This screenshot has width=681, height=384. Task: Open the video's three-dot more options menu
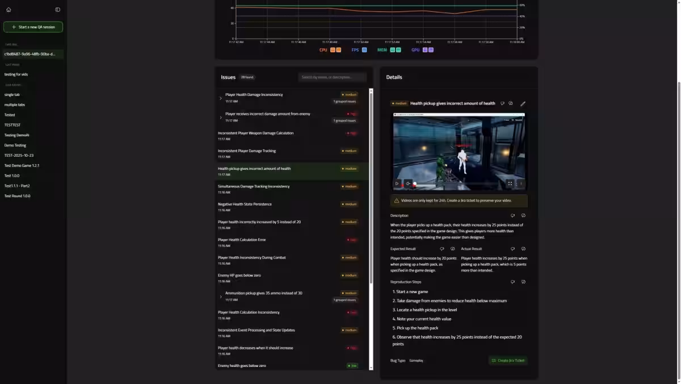click(521, 183)
